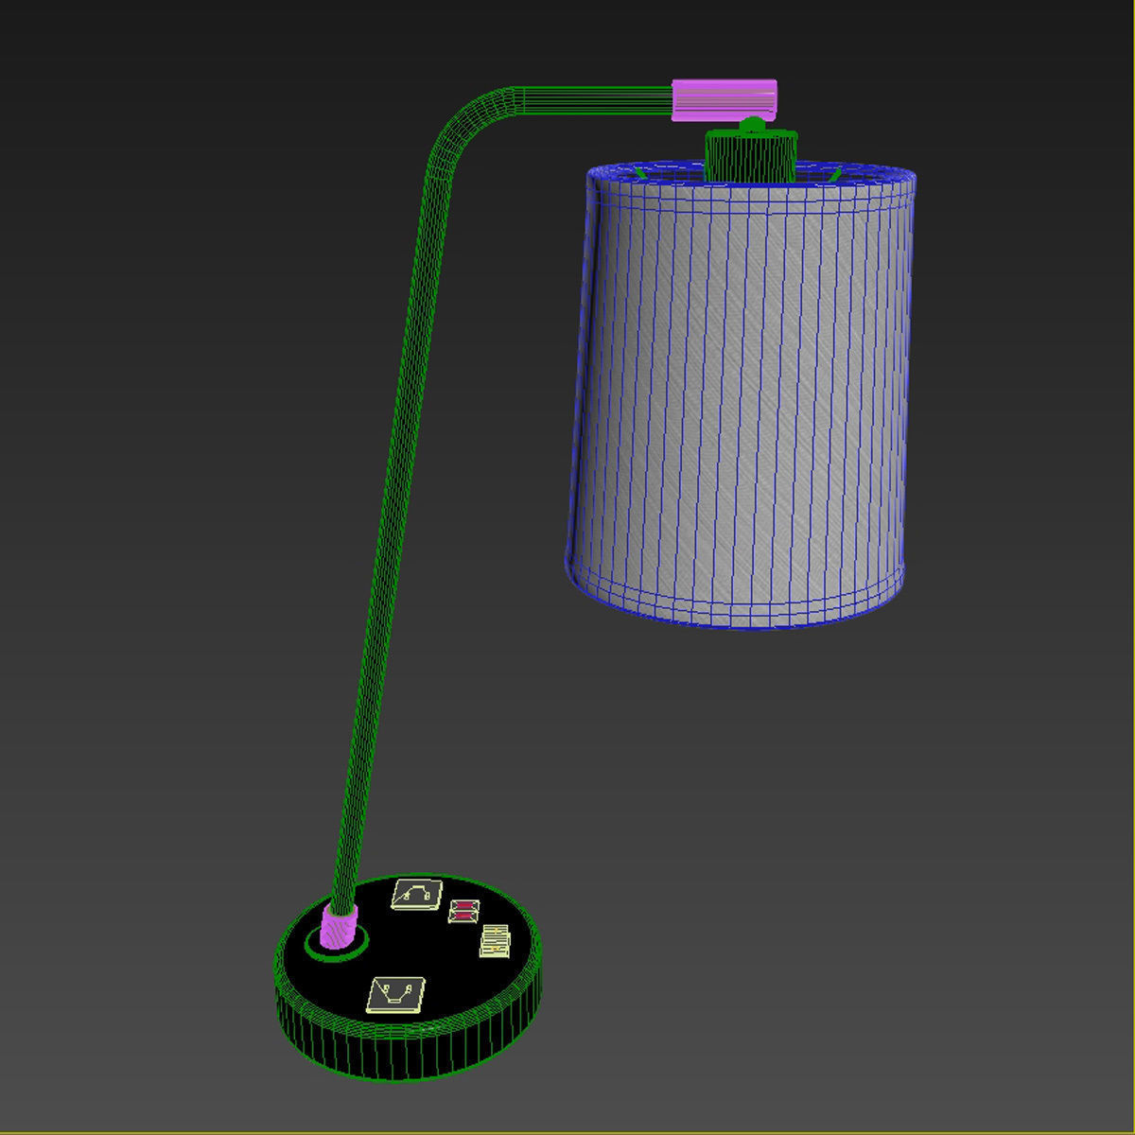Select the front power outlet symbol on the base

pyautogui.click(x=397, y=993)
